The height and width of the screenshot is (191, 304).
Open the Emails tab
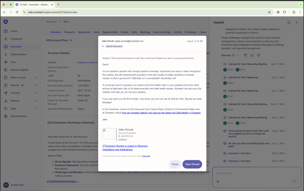coord(124,32)
